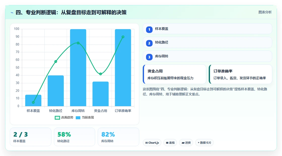Click the trend line point at 订单准确率 near 90

(123, 37)
